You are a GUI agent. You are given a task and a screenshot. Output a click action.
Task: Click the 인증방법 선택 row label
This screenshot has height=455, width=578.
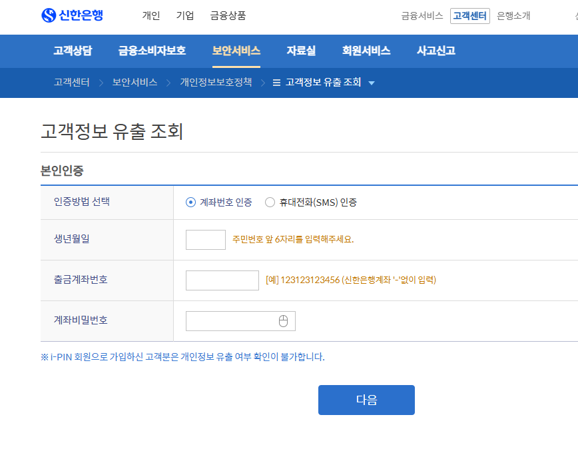82,202
